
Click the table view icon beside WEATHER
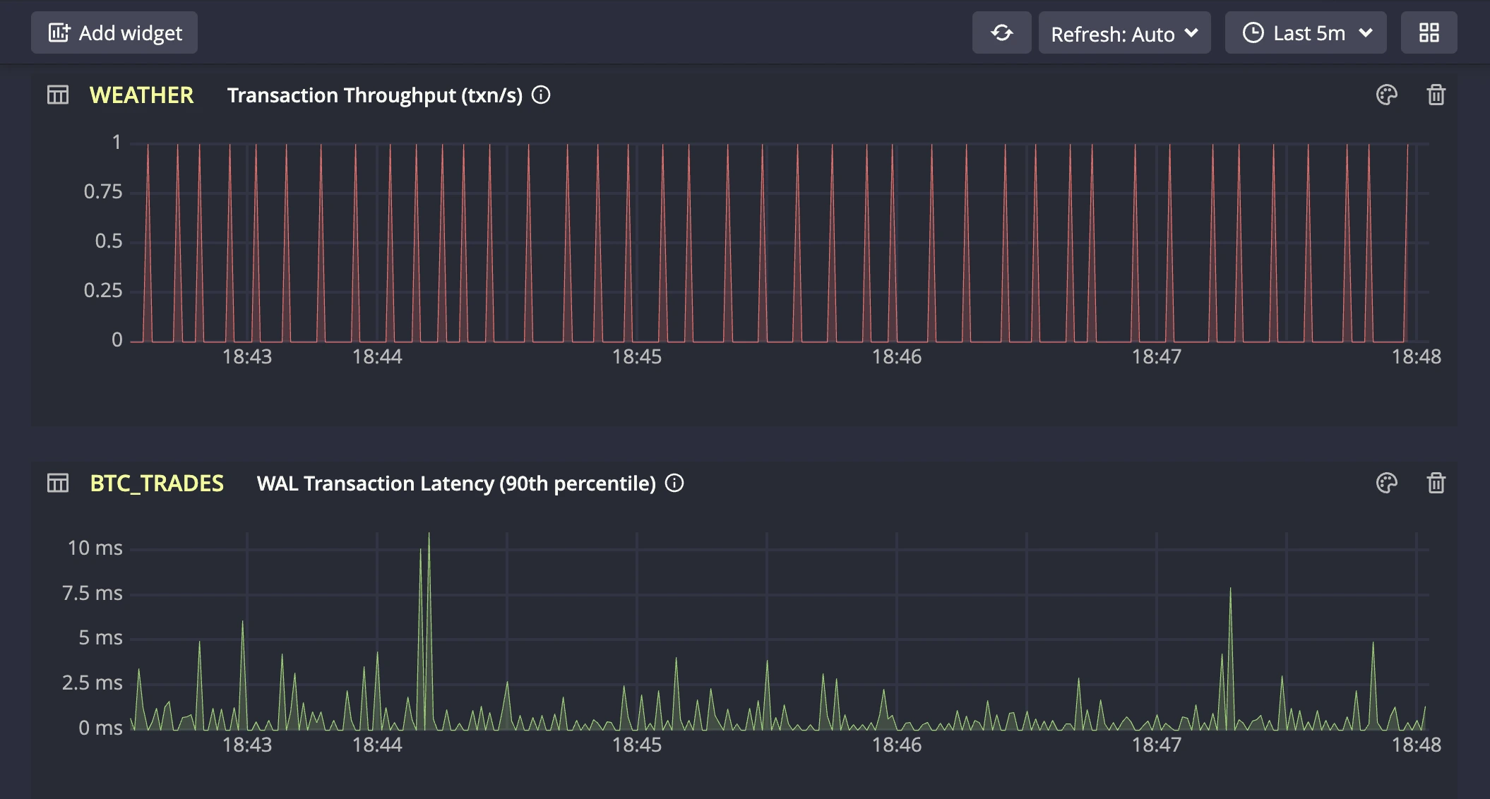(x=57, y=94)
